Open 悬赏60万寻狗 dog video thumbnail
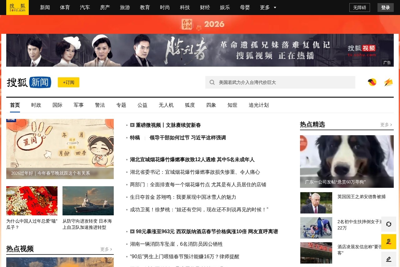 pyautogui.click(x=347, y=162)
